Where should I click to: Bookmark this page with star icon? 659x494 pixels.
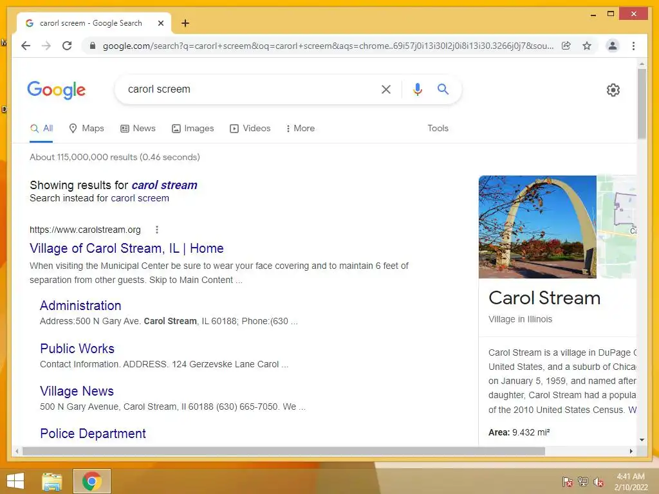tap(587, 46)
